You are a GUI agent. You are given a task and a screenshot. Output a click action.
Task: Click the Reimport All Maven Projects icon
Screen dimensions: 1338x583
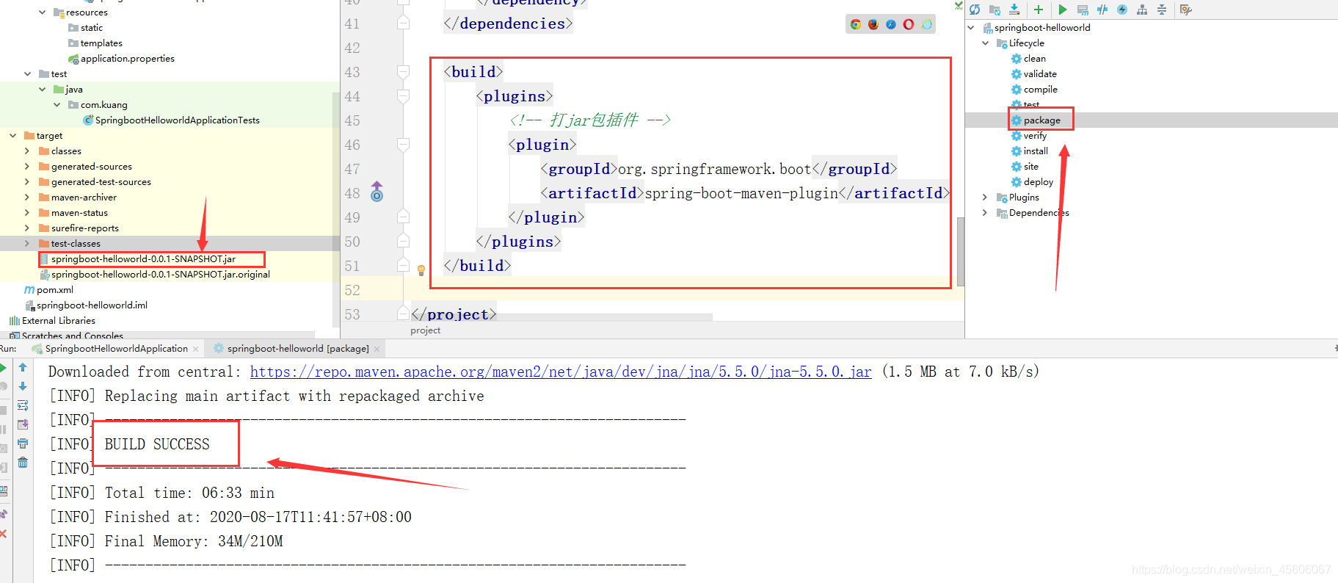[x=975, y=10]
